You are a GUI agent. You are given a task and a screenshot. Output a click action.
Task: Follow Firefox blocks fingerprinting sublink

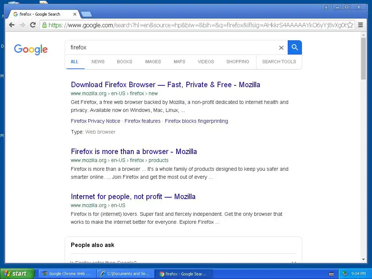point(197,121)
